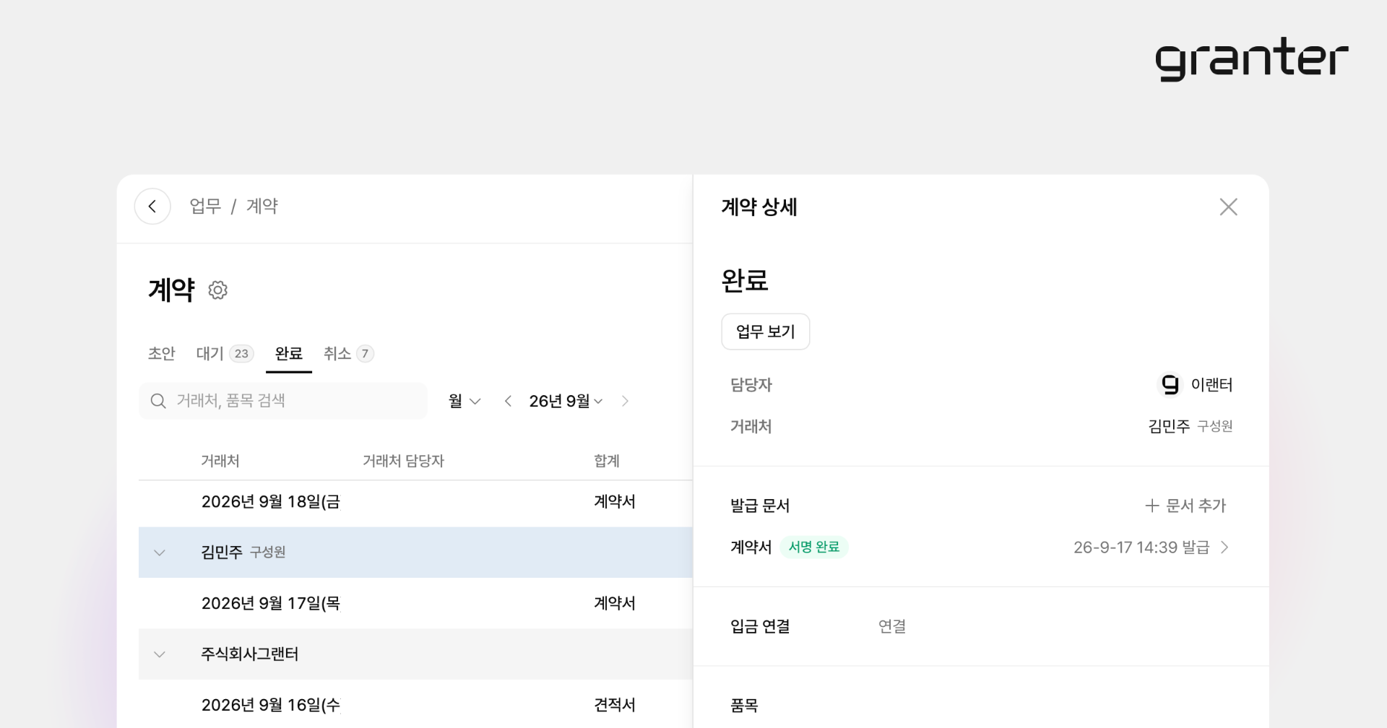Open the 26년 9월 month picker

(x=566, y=401)
